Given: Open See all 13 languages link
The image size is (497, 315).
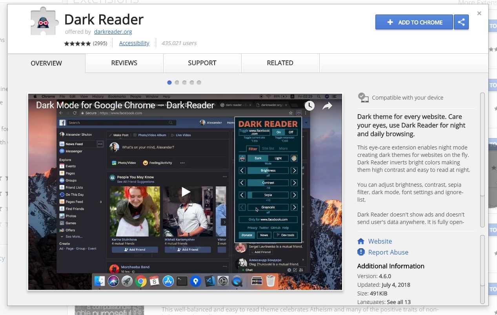Looking at the screenshot, I should [399, 302].
